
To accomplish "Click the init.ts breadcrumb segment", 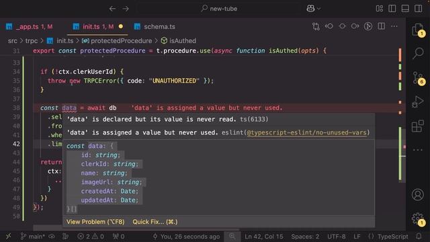I will 60,41.
